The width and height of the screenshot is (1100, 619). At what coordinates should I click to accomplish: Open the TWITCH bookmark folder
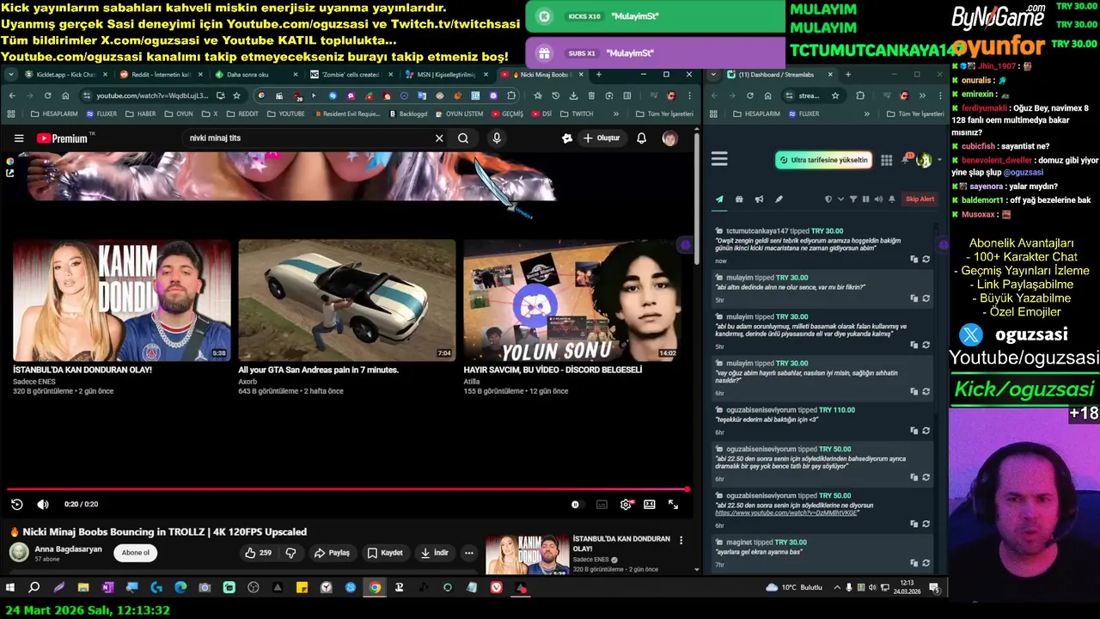[577, 113]
